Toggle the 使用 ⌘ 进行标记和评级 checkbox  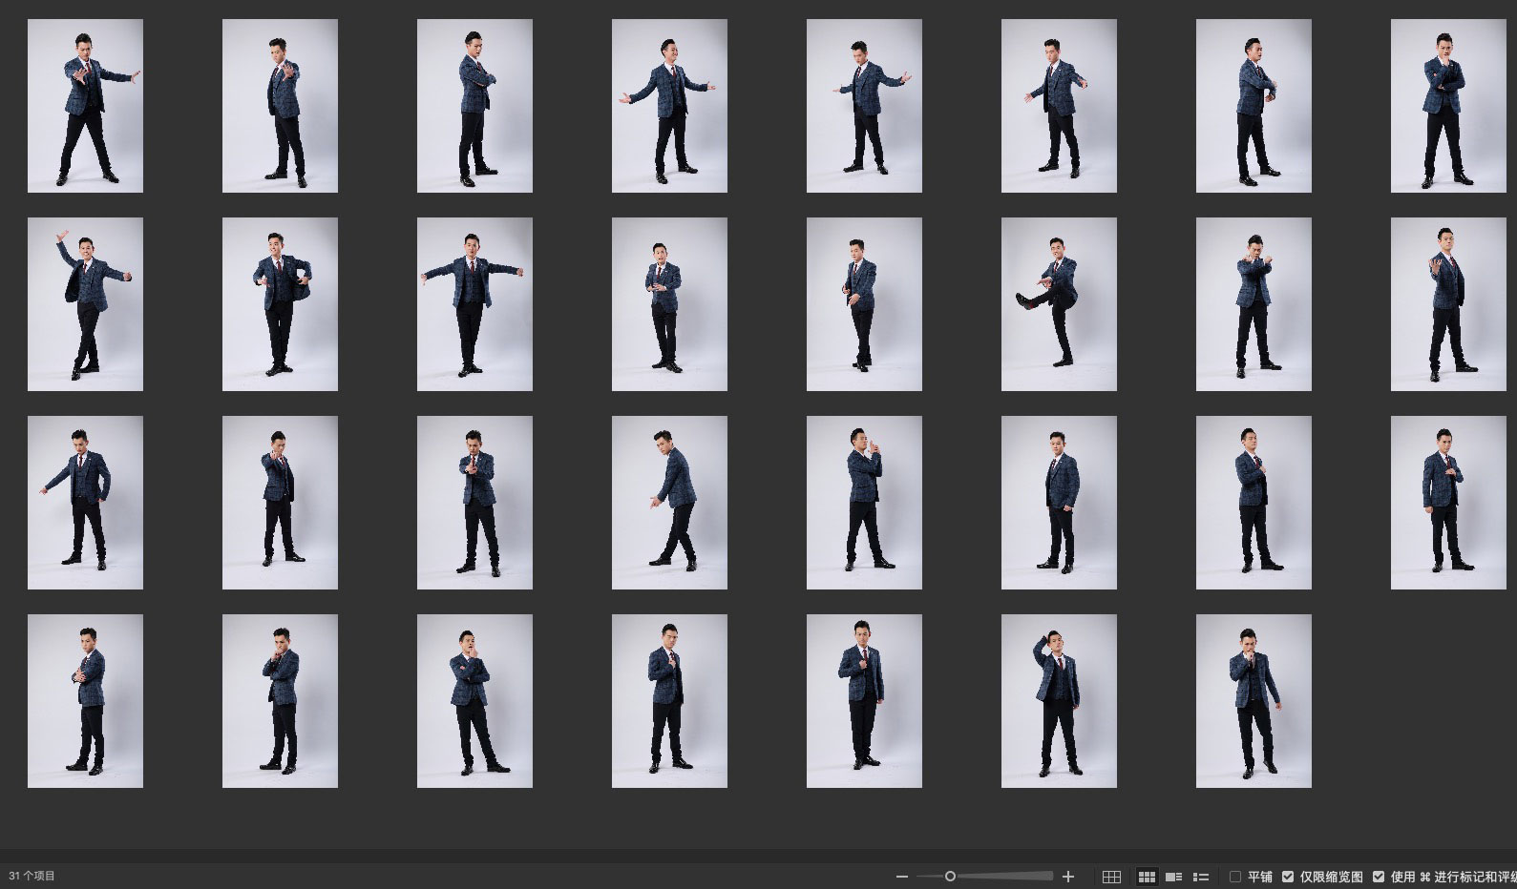[1379, 877]
